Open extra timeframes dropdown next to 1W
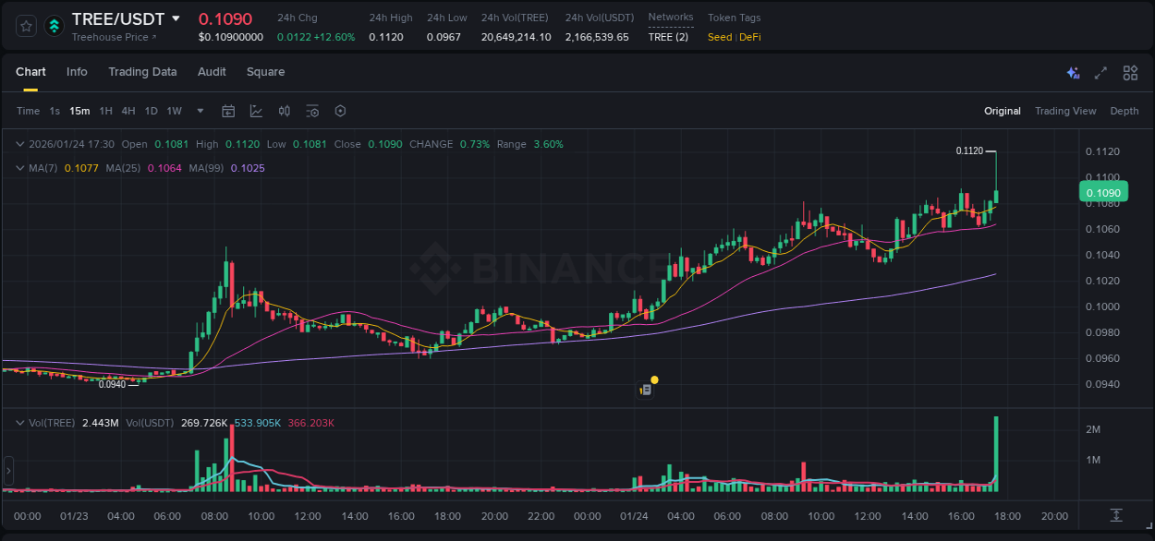 [x=199, y=111]
